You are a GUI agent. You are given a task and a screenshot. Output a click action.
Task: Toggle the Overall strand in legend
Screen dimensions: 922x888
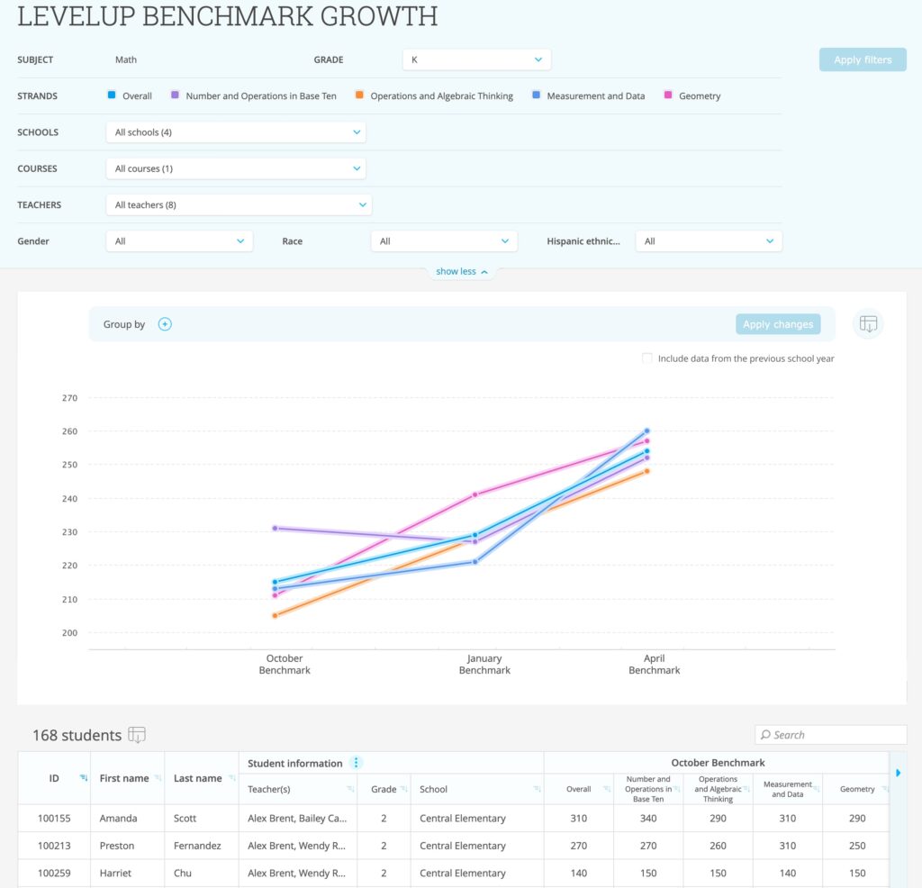point(112,95)
